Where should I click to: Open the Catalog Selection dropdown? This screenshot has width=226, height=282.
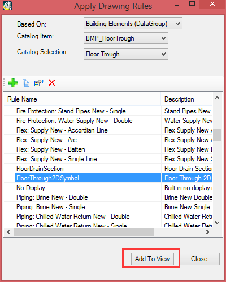coord(126,54)
